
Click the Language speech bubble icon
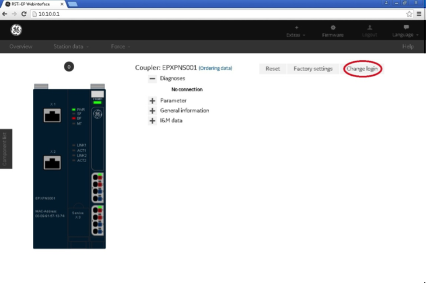tap(406, 27)
